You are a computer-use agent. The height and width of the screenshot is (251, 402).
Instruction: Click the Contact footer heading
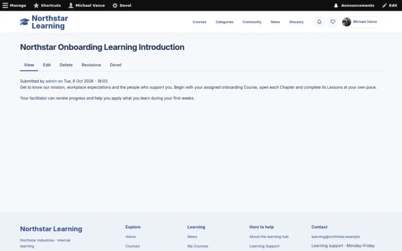pyautogui.click(x=319, y=227)
